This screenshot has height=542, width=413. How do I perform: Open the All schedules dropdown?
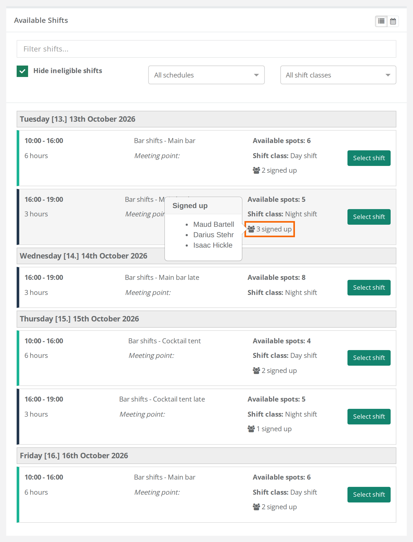(206, 75)
